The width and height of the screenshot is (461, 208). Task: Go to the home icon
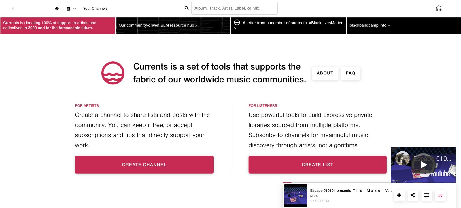(x=57, y=9)
